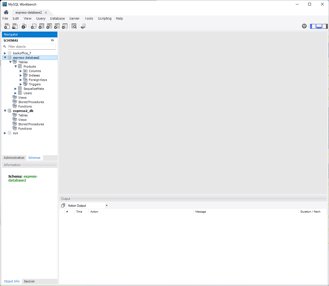Click the Message column header
Viewport: 329px width, 286px height.
coord(201,211)
